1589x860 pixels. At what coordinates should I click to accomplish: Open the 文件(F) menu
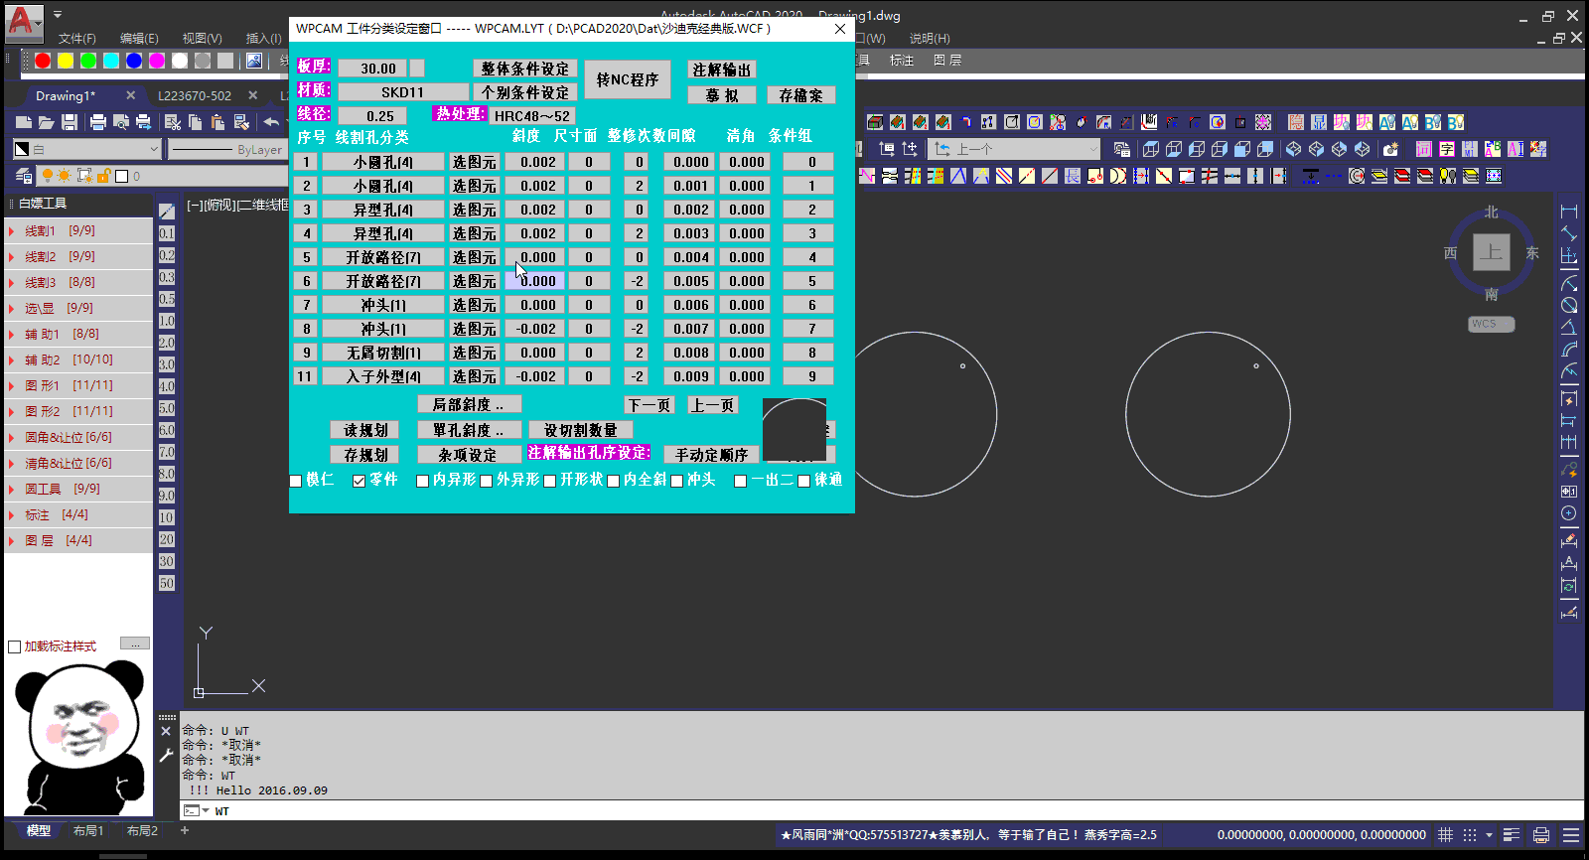(x=77, y=39)
